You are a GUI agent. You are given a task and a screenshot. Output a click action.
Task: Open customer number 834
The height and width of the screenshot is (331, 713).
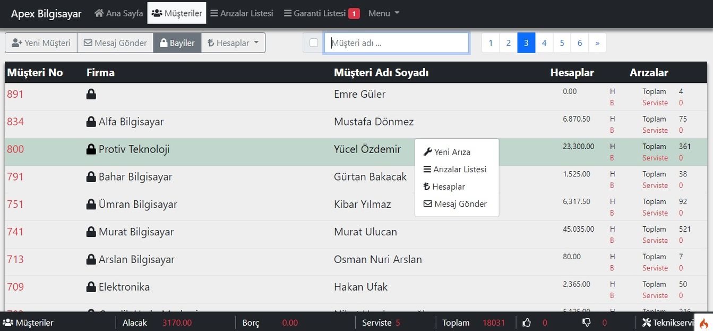pos(15,122)
